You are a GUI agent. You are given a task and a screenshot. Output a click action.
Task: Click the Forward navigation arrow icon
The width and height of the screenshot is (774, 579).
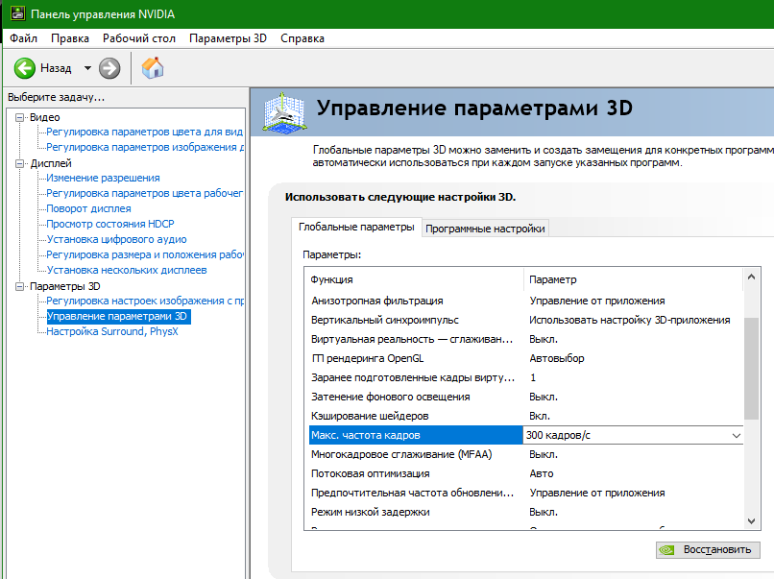109,68
